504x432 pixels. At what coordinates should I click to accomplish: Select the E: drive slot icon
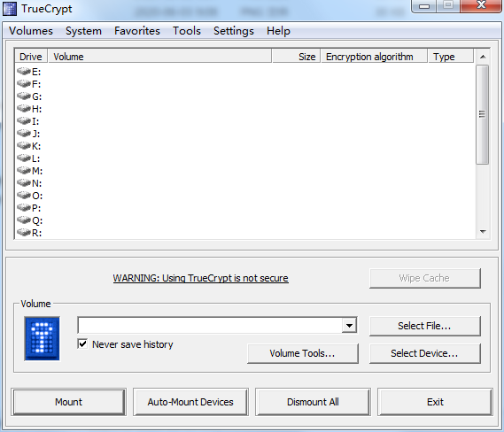coord(24,71)
